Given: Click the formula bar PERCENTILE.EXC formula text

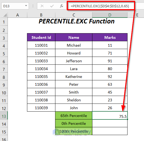Looking at the screenshot, I should point(100,6).
